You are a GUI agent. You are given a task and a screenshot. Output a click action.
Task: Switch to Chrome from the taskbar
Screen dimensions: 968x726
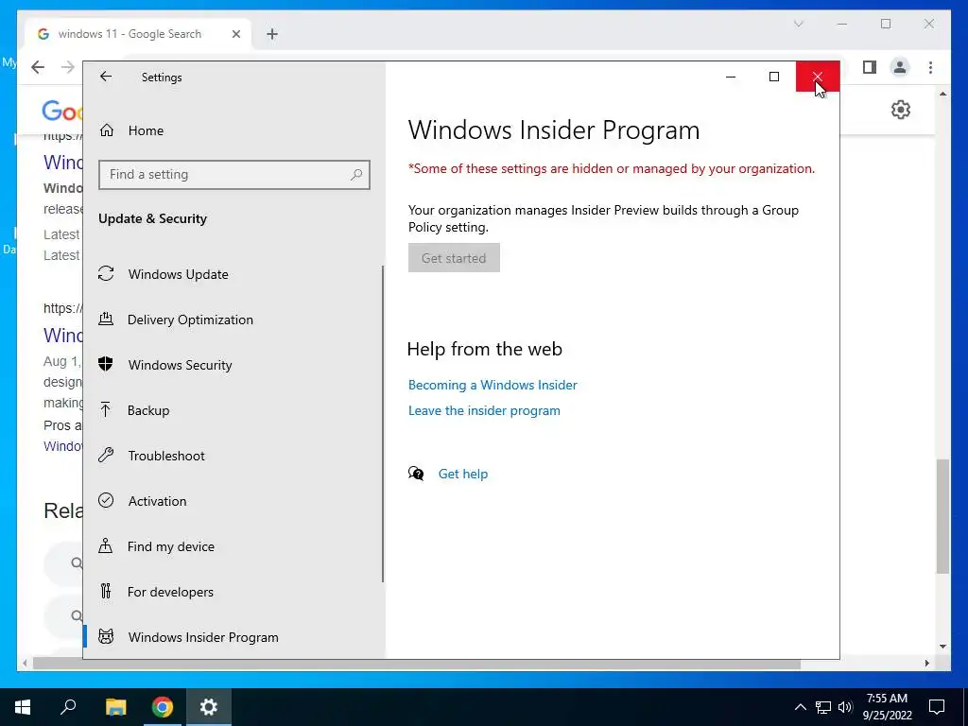point(163,707)
